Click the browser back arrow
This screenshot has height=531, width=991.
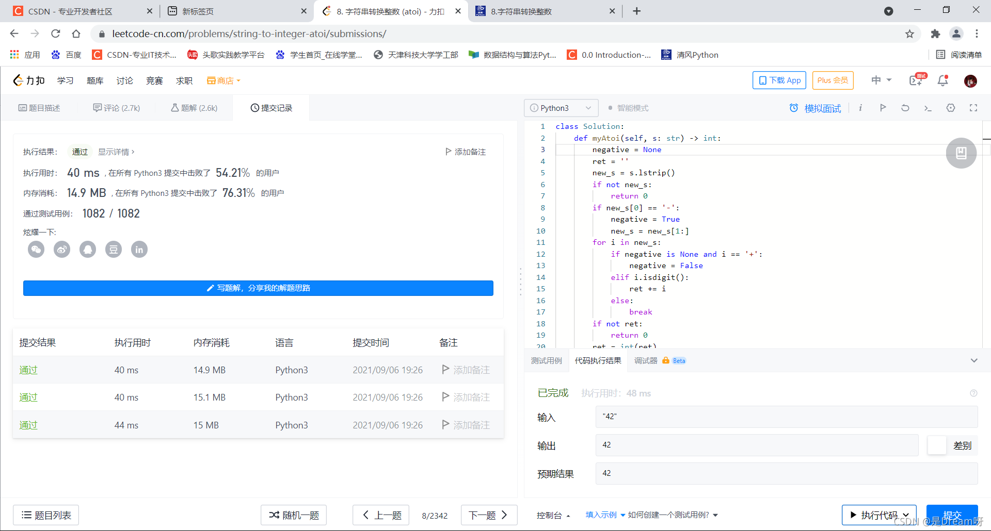pos(14,34)
